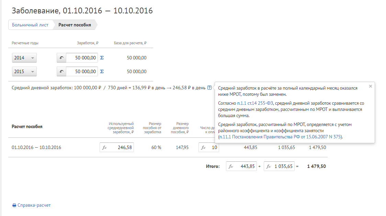Image resolution: width=386 pixels, height=216 pixels.
Task: Click the Итого label
Action: [213, 167]
